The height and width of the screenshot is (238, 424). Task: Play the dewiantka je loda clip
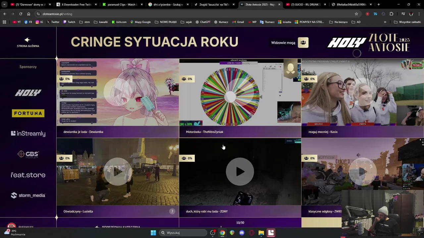(x=118, y=92)
